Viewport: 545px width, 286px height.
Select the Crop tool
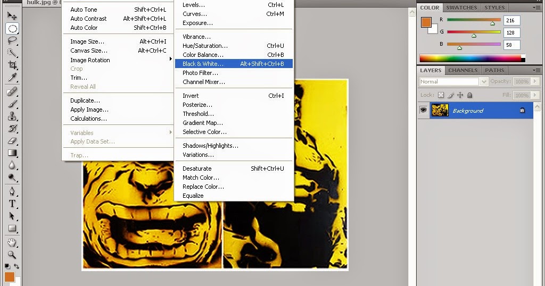tap(12, 65)
